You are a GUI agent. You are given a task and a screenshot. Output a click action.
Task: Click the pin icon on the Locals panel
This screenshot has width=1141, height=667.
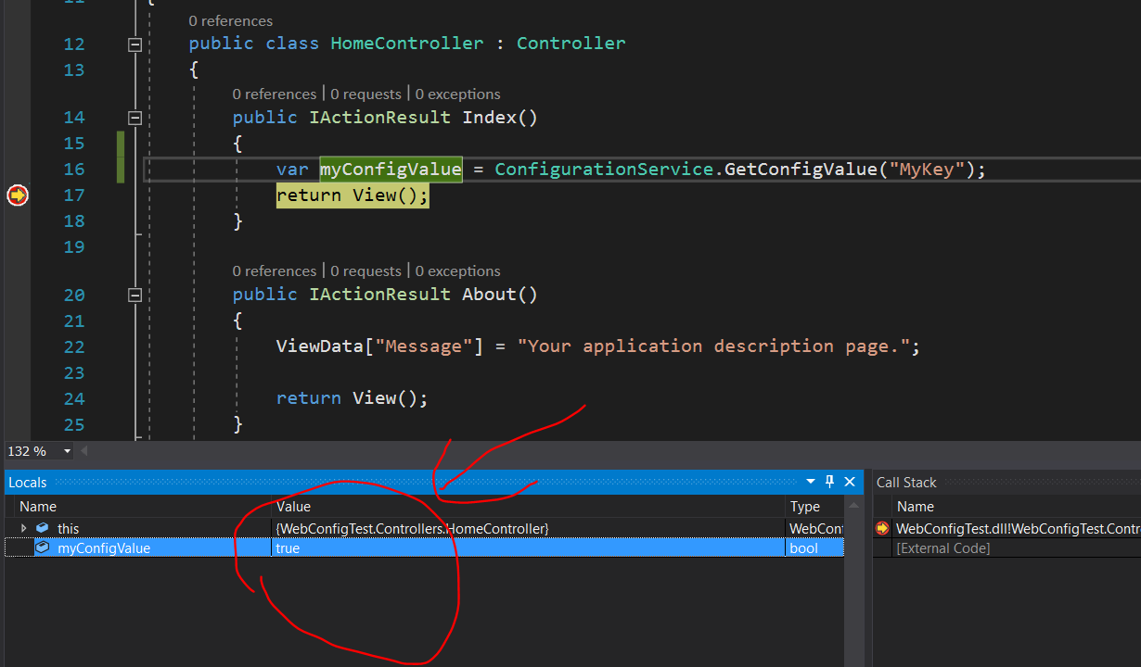(829, 482)
